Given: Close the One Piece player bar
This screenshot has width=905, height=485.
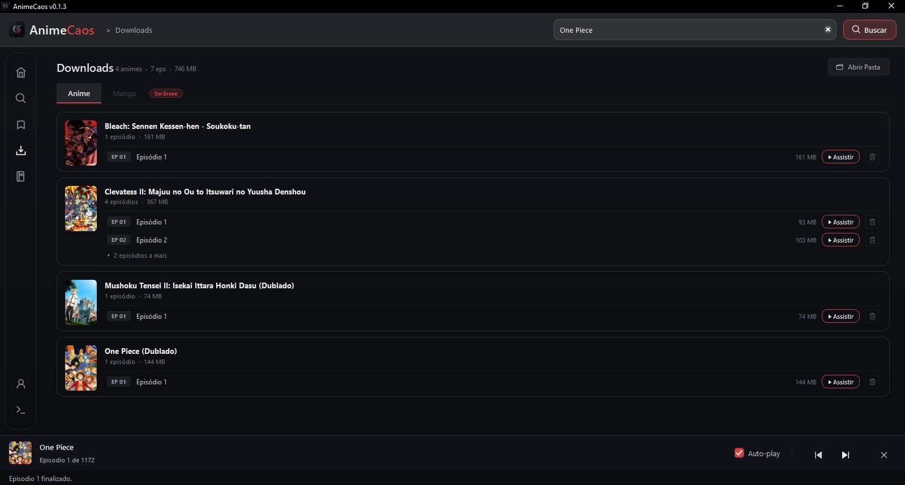Looking at the screenshot, I should point(884,454).
